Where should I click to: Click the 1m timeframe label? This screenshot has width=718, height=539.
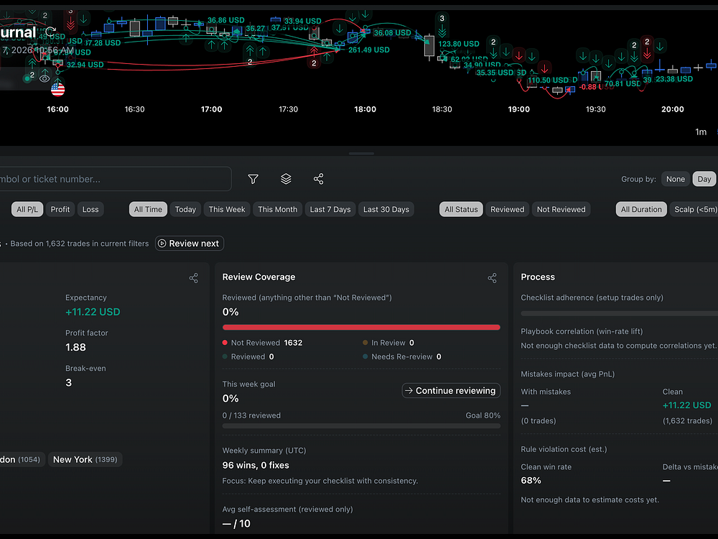click(x=701, y=132)
